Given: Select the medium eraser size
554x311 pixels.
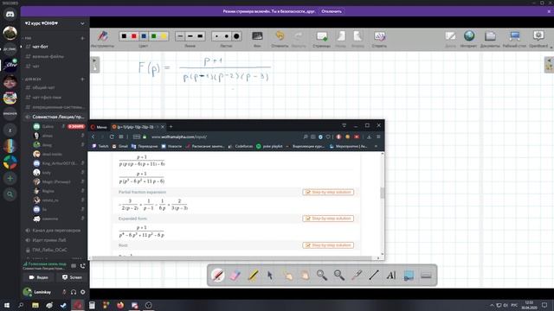Looking at the screenshot, I should point(227,36).
